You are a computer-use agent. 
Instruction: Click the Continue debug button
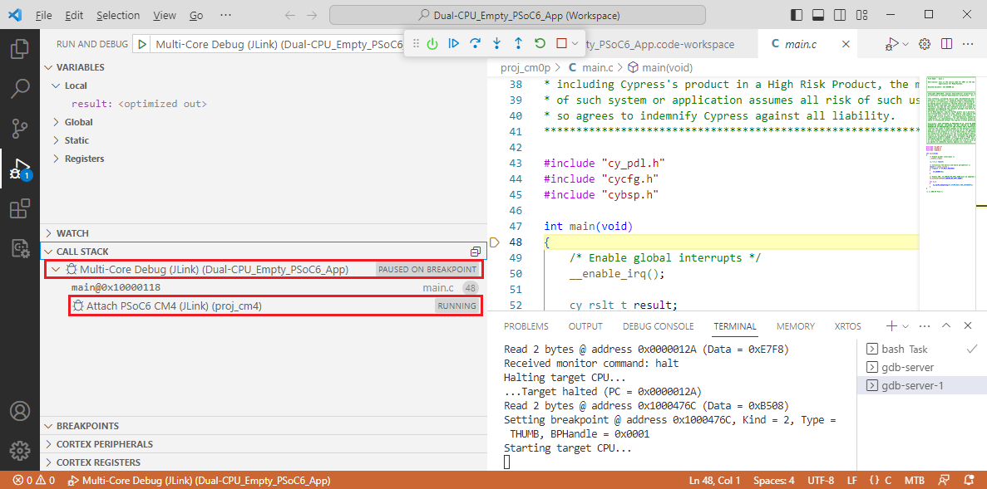pos(453,43)
